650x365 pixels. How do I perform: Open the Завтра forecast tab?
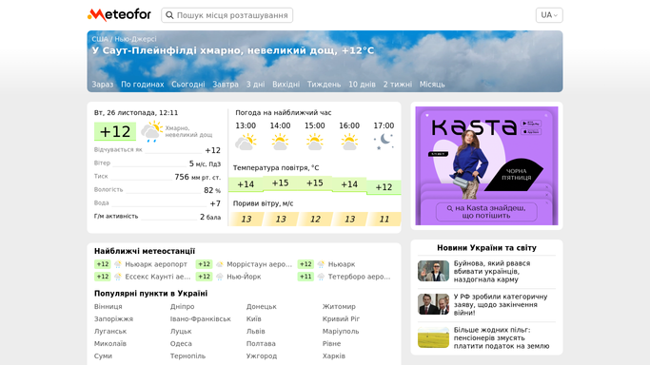pyautogui.click(x=226, y=85)
